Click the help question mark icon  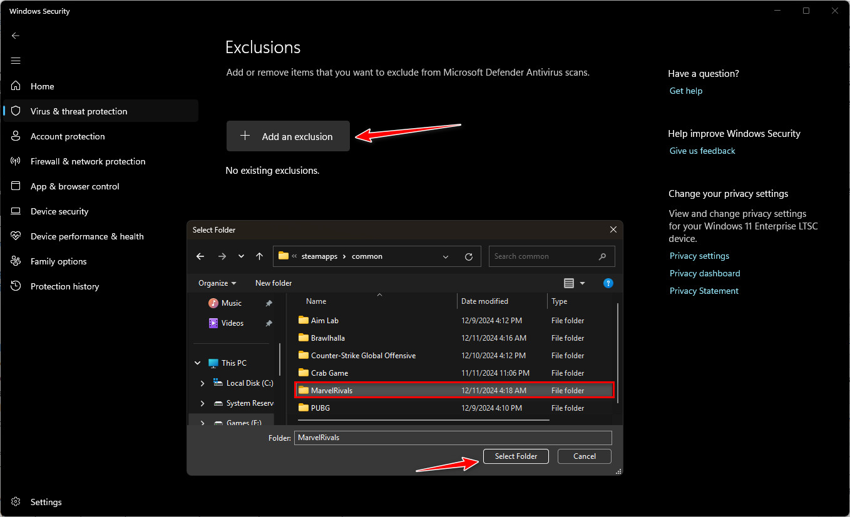point(608,283)
